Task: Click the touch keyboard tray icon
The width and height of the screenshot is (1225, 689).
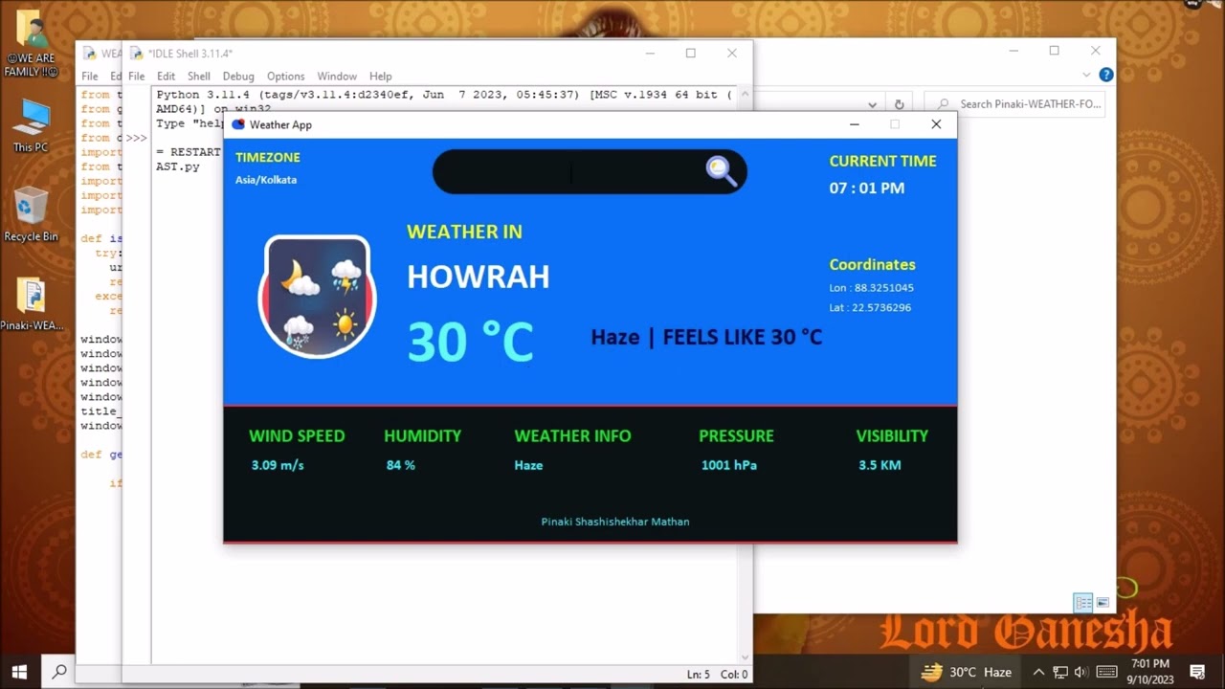Action: click(x=1107, y=672)
